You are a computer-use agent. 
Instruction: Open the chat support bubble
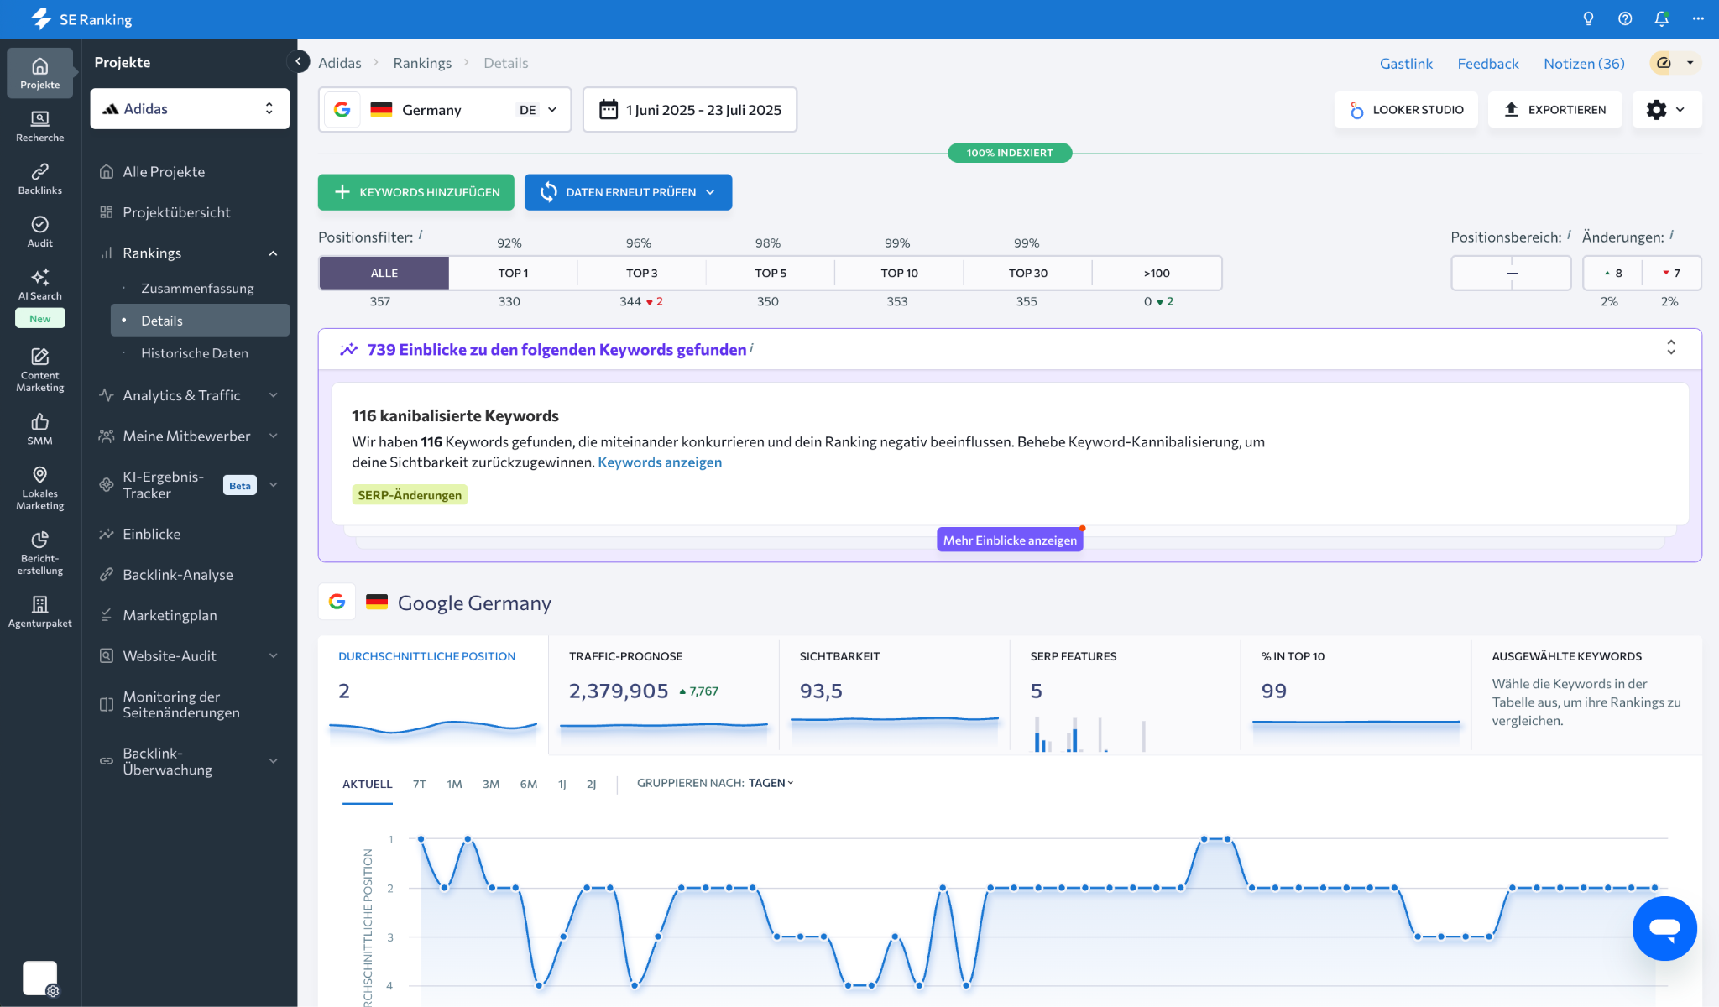coord(1664,928)
